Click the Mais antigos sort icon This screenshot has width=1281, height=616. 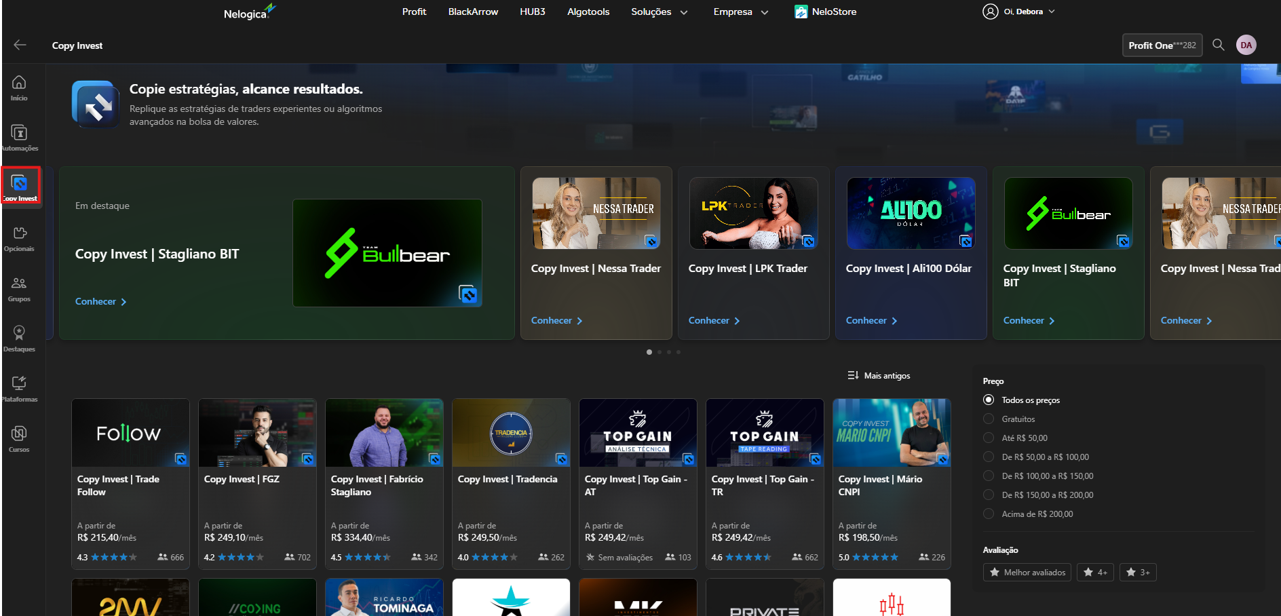(x=854, y=375)
